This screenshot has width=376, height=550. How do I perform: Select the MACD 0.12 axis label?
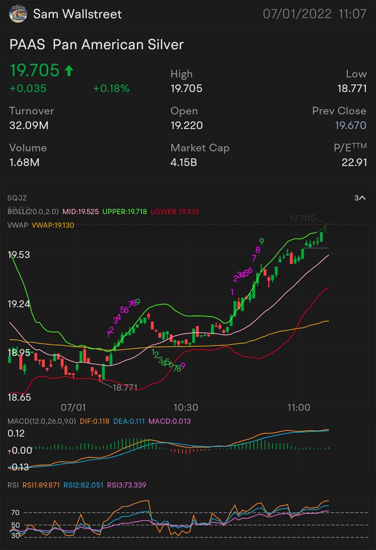pyautogui.click(x=16, y=434)
